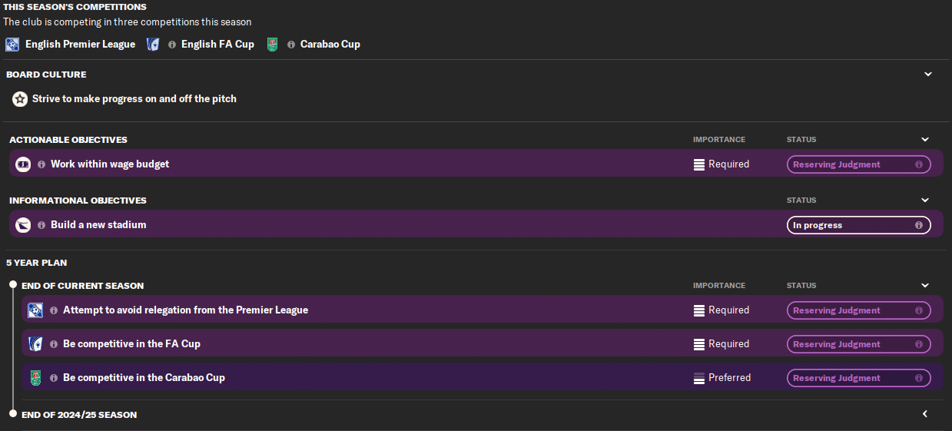This screenshot has height=431, width=952.
Task: Collapse the End of Current Season section
Action: [925, 286]
